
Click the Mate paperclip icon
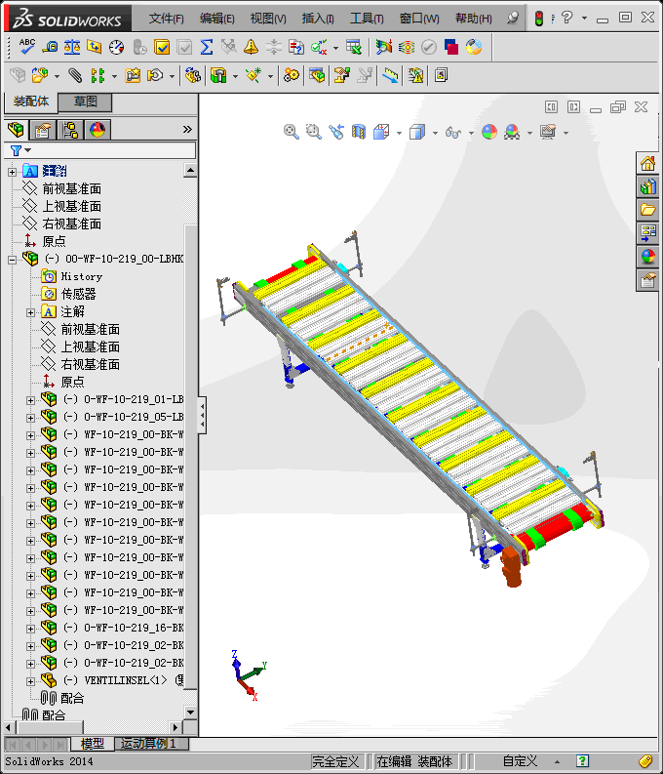[74, 75]
